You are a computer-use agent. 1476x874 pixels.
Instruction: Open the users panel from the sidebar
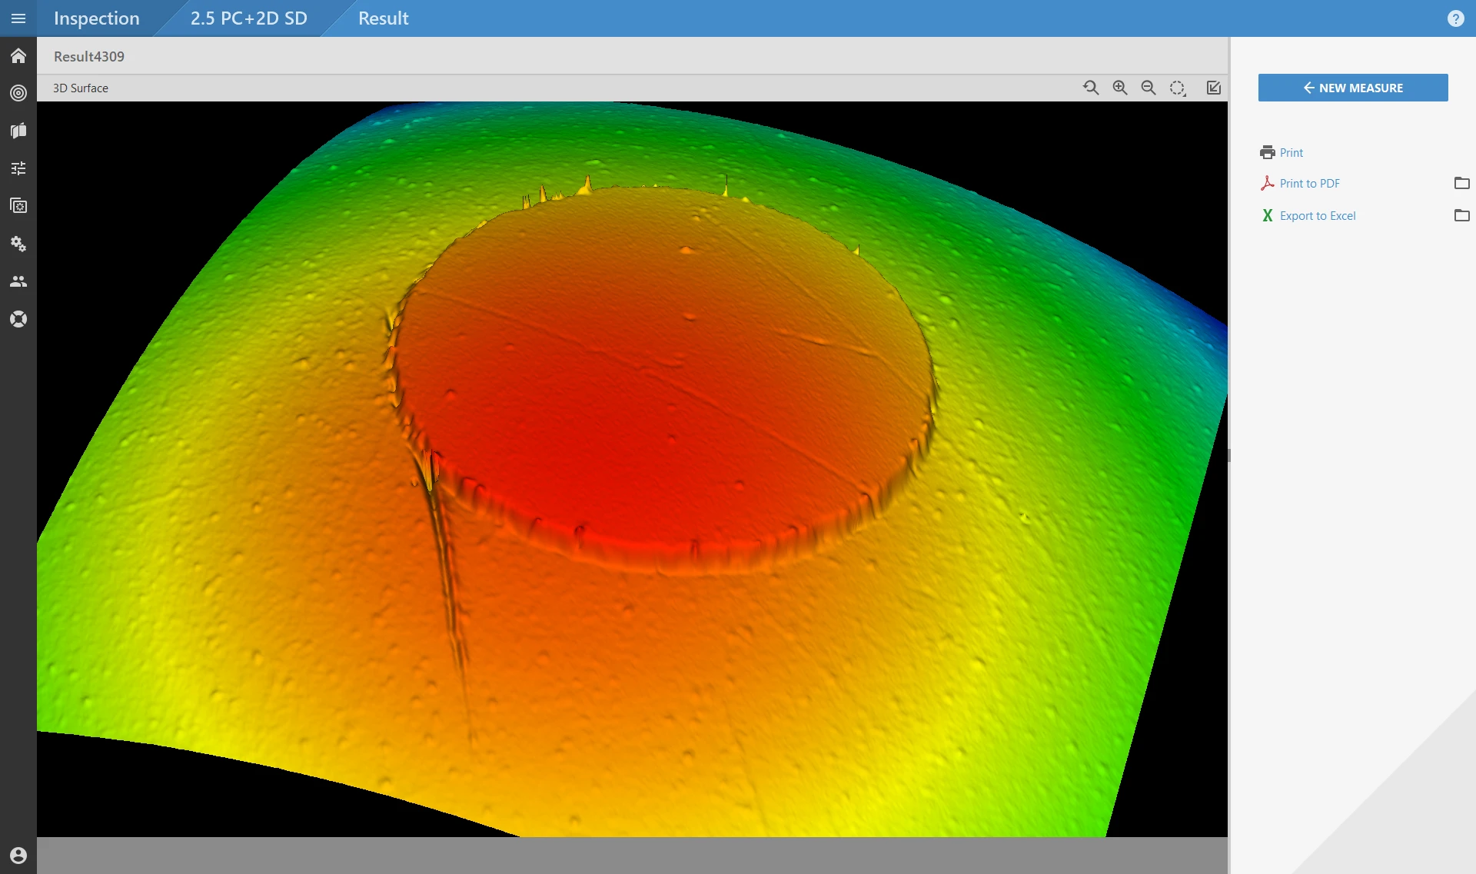pyautogui.click(x=18, y=281)
